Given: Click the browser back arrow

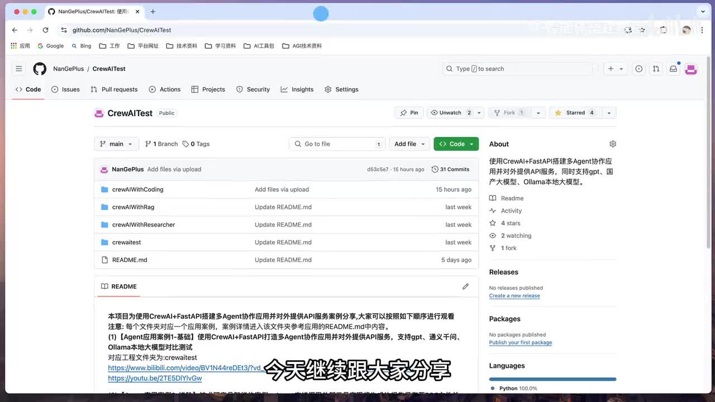Looking at the screenshot, I should click(x=15, y=30).
